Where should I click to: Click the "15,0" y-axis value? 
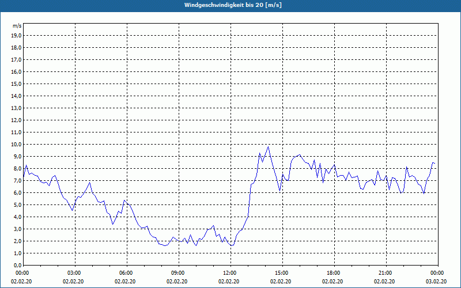[x=17, y=84]
